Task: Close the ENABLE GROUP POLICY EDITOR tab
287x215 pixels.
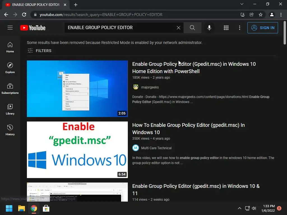Action: (x=65, y=5)
